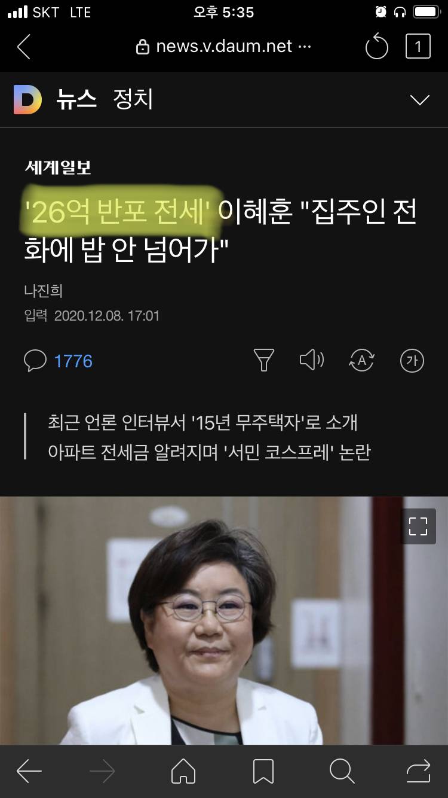Adjust font size with 가 icon
448x798 pixels.
[x=412, y=361]
